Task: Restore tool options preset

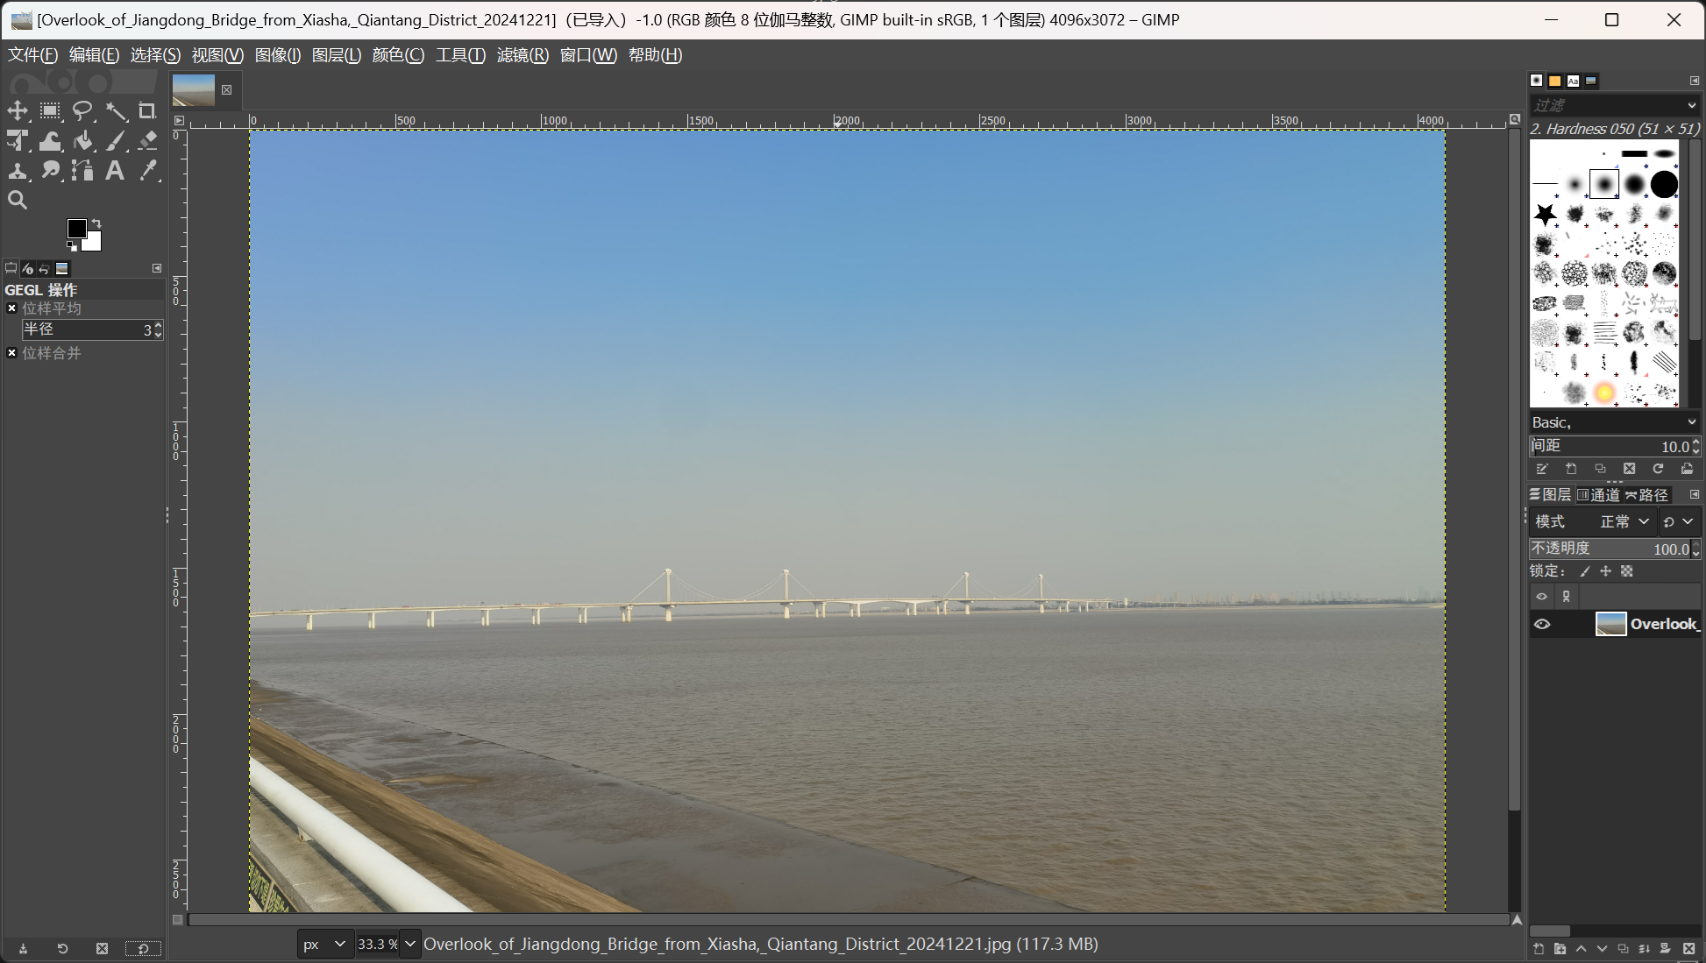Action: point(62,948)
